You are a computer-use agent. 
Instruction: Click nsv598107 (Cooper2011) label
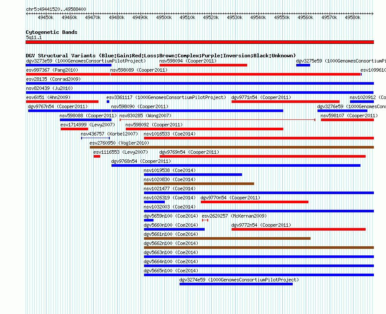tap(349, 116)
